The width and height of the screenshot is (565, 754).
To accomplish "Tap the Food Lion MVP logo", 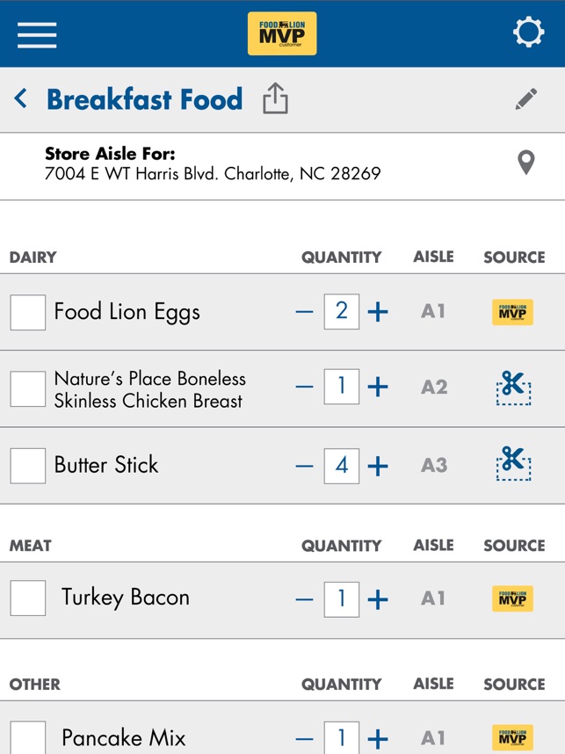I will (x=282, y=33).
